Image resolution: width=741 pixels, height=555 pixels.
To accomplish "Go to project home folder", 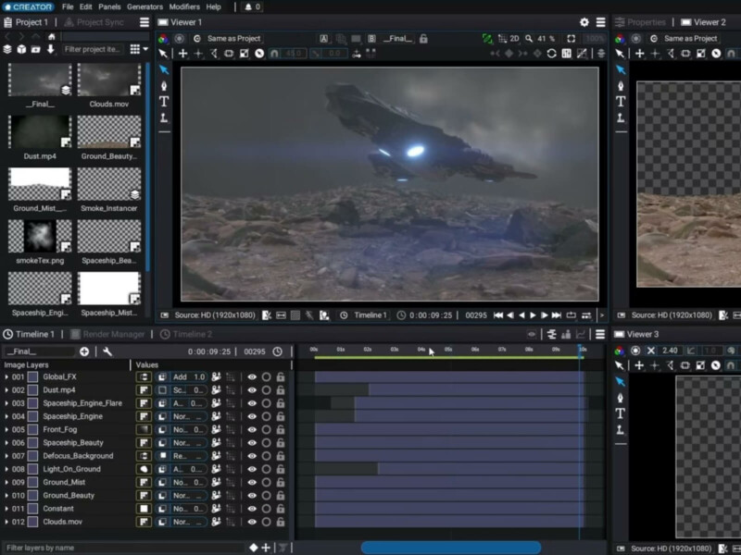I will [52, 36].
